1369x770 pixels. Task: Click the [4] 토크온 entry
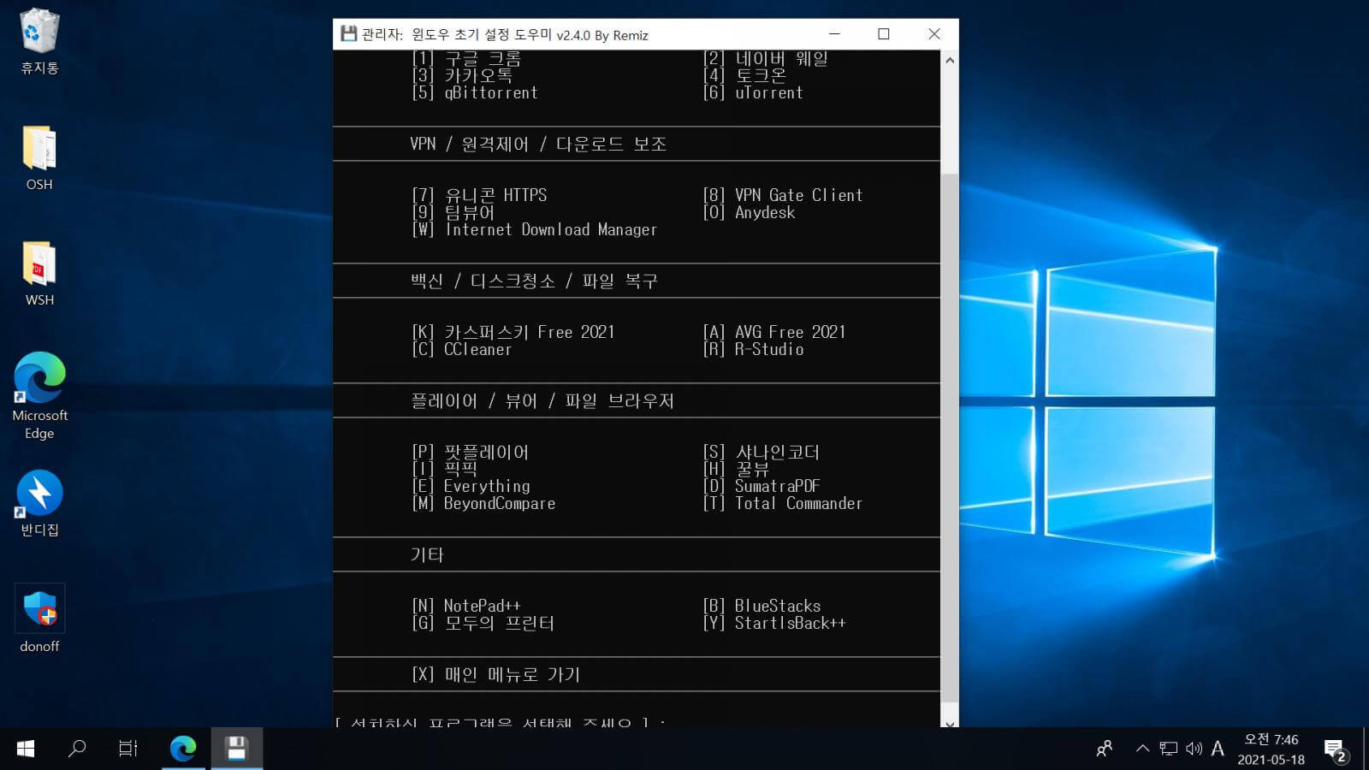744,75
